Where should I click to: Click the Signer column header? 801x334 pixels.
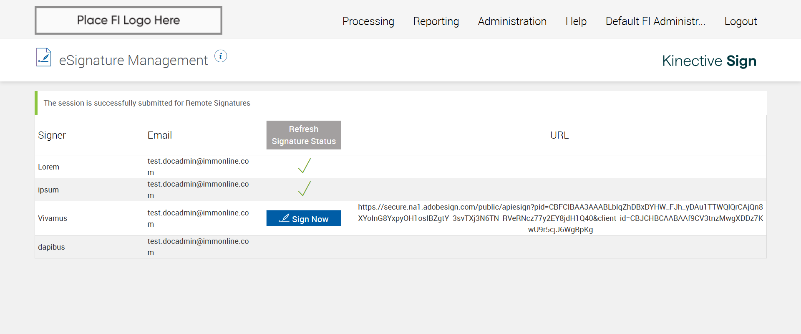[52, 135]
